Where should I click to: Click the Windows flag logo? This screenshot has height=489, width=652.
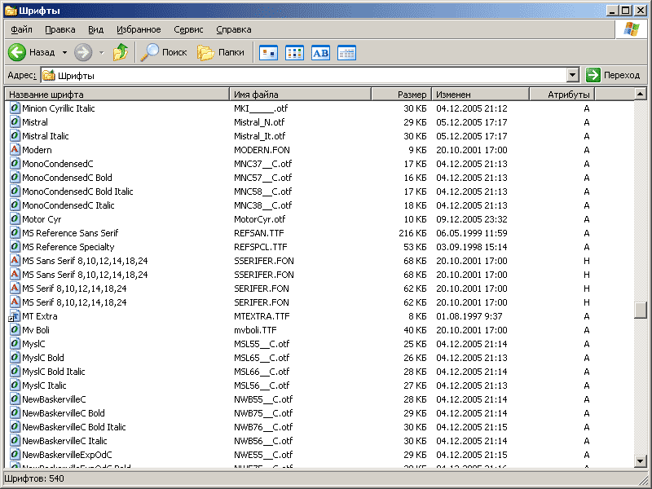[631, 29]
